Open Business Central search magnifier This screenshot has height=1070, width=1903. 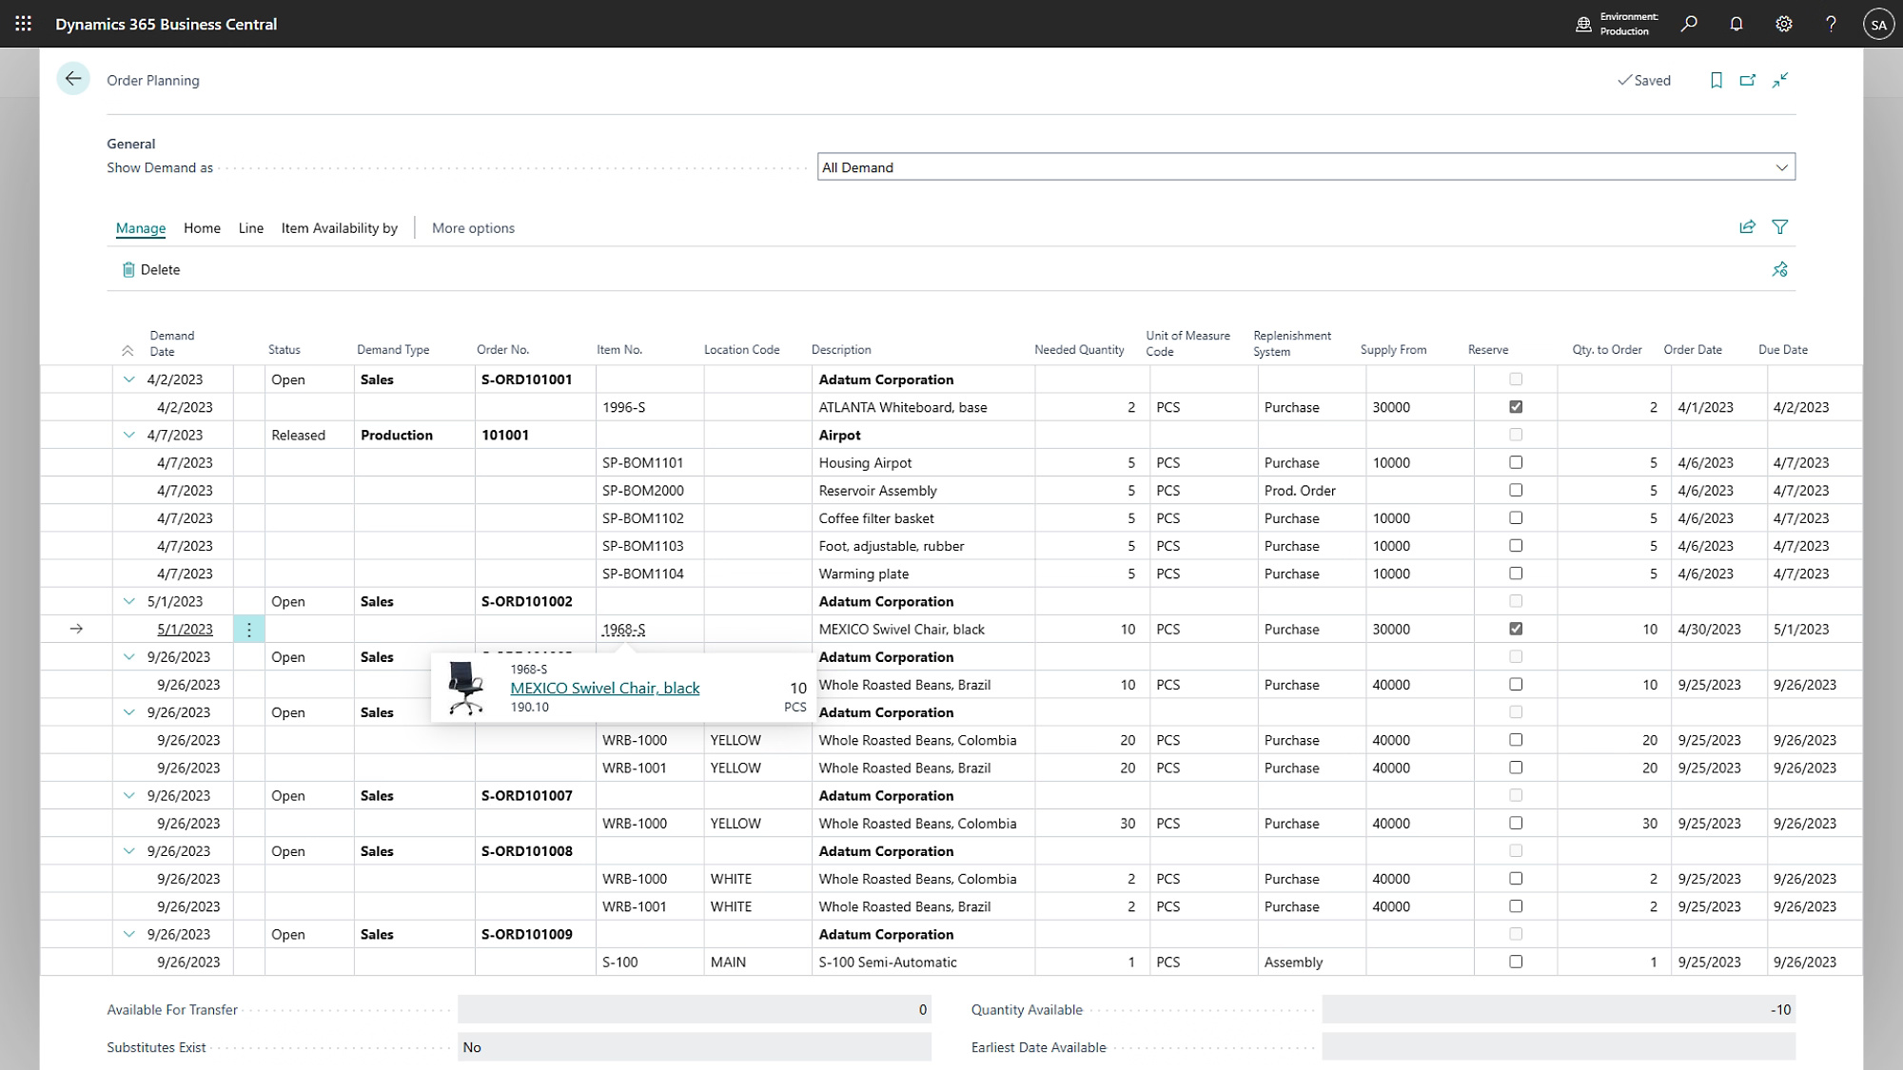click(1689, 23)
